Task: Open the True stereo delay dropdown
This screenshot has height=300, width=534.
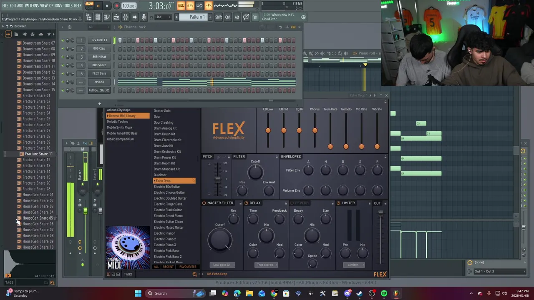Action: click(x=266, y=265)
